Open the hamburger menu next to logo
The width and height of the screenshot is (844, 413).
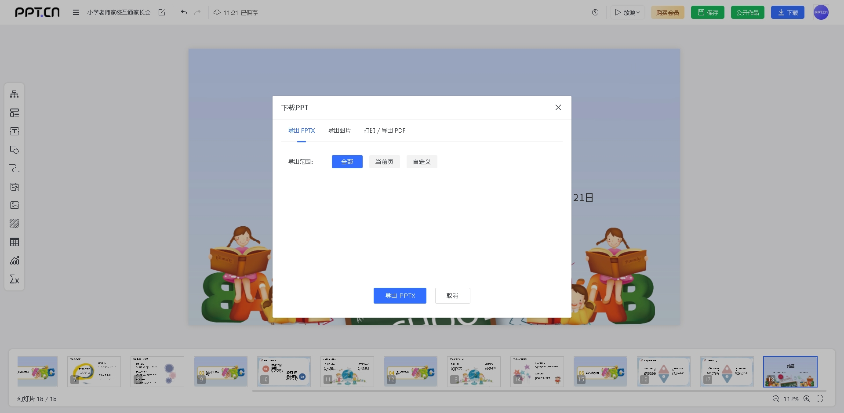coord(76,12)
